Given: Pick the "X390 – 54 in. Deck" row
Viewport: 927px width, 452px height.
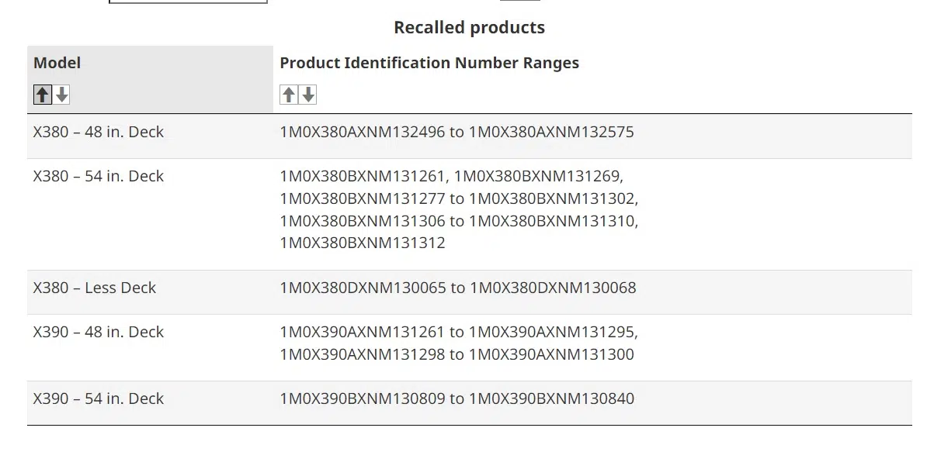Looking at the screenshot, I should point(99,399).
